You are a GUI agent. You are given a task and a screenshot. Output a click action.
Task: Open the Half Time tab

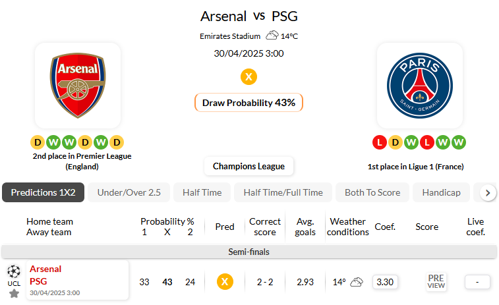pyautogui.click(x=202, y=192)
